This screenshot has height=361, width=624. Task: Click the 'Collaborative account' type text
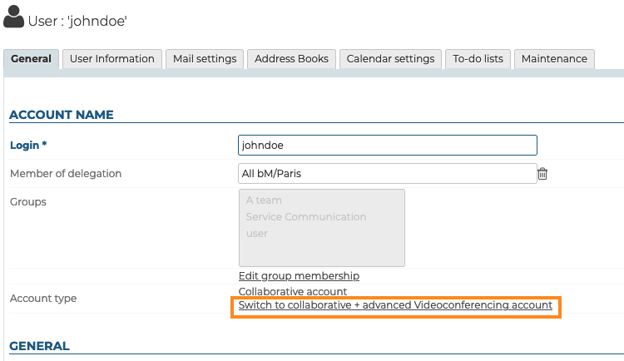[x=292, y=292]
